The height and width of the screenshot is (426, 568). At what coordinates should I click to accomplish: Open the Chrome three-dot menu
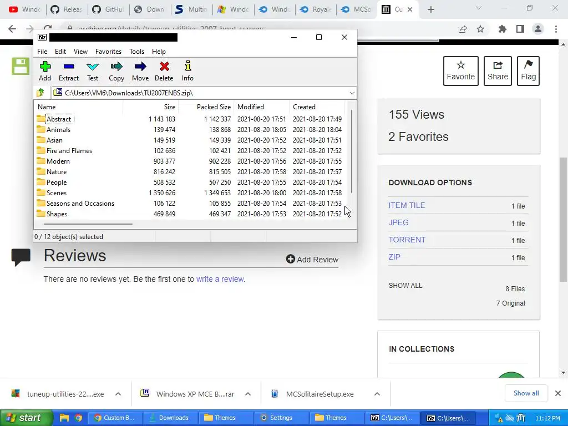point(556,29)
